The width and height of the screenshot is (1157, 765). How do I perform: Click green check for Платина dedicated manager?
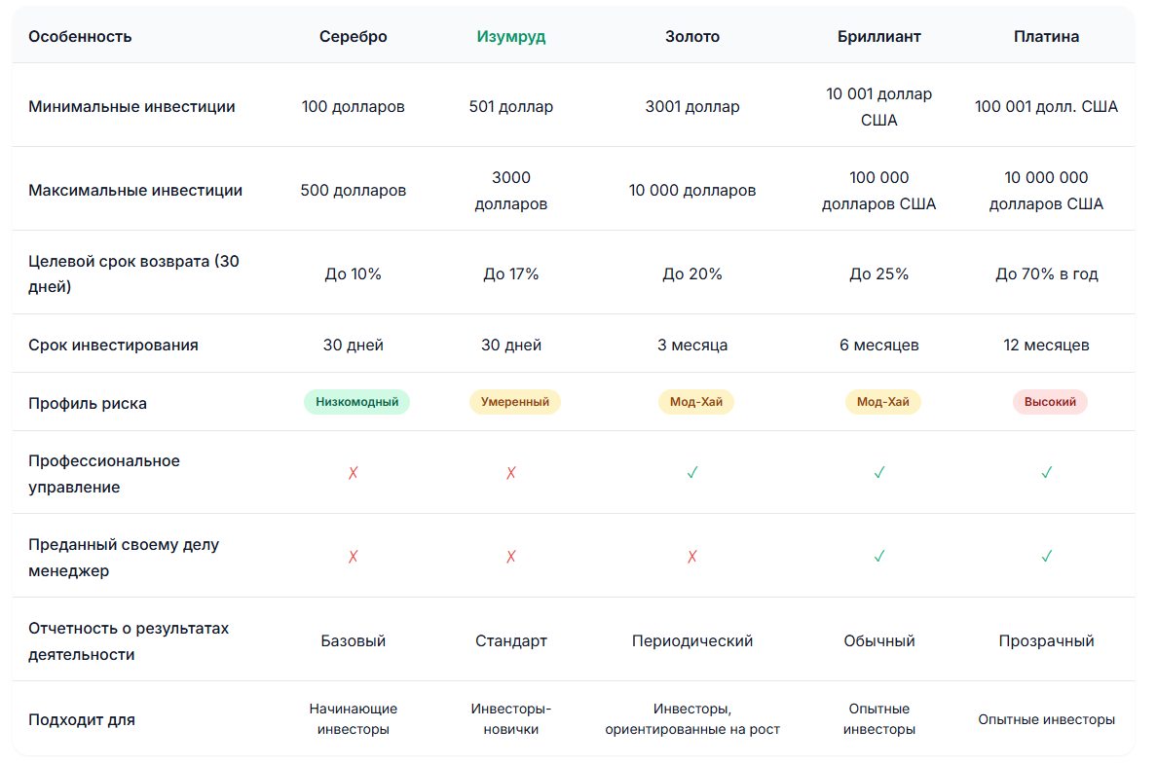tap(1047, 557)
